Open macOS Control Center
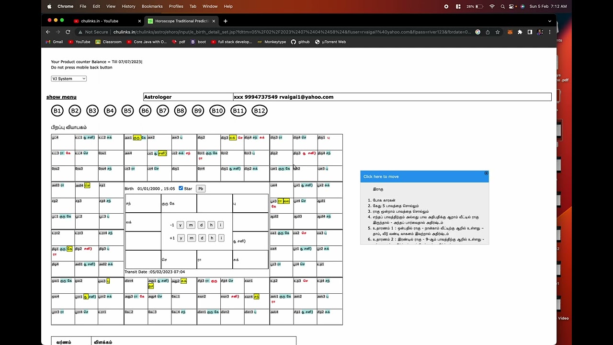Viewport: 613px width, 345px height. [512, 6]
